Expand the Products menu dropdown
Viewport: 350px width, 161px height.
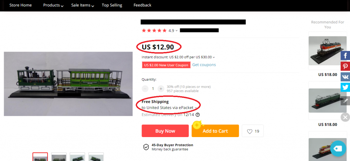53,5
